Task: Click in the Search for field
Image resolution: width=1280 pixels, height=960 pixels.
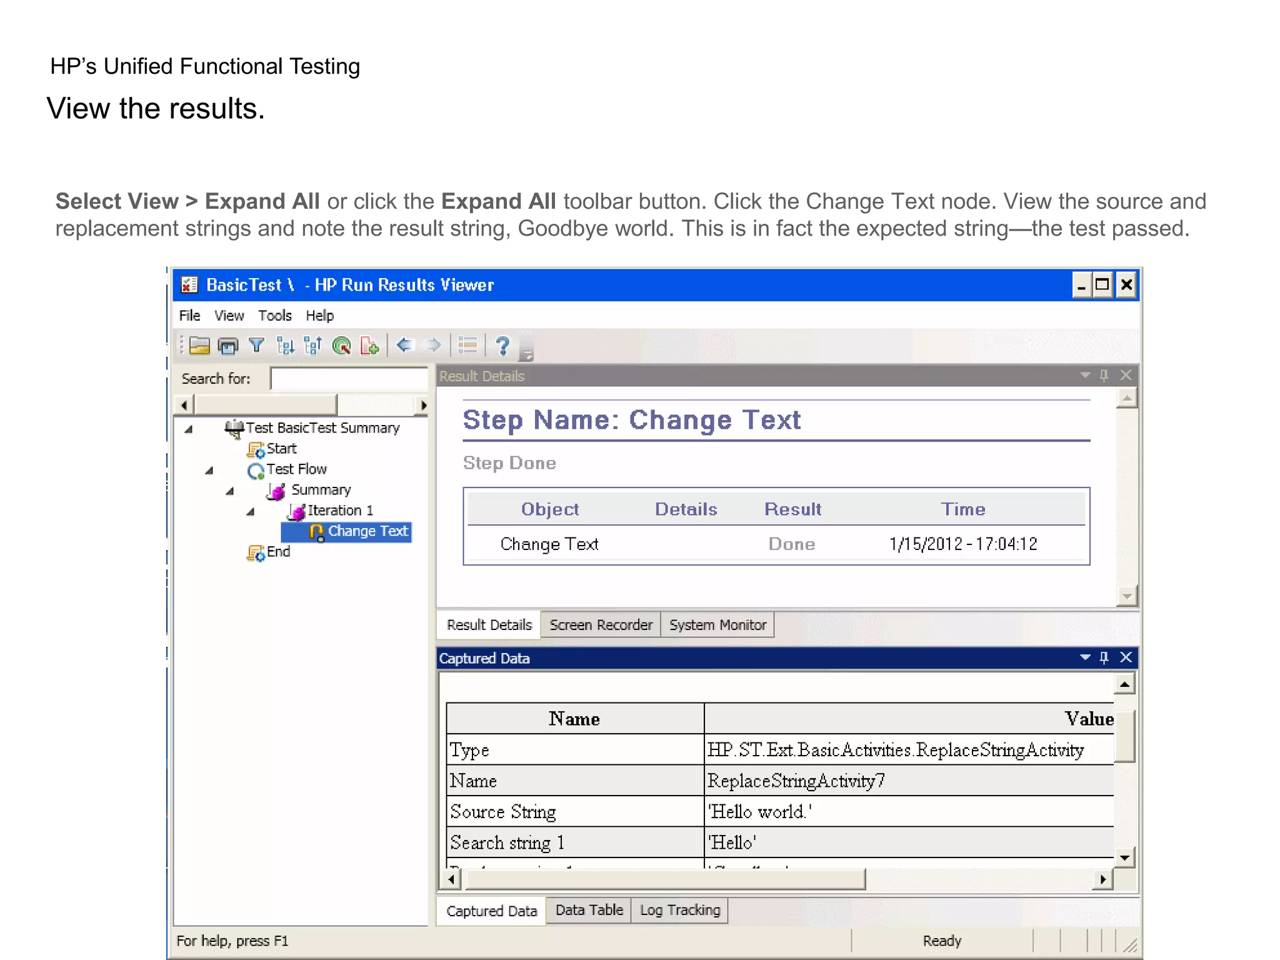Action: pyautogui.click(x=349, y=379)
